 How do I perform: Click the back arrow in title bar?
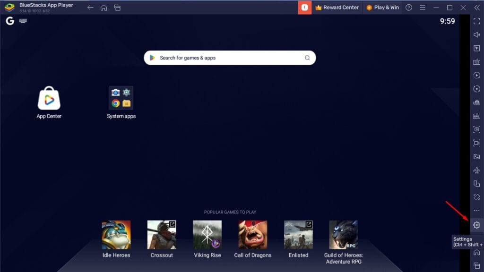(x=90, y=8)
